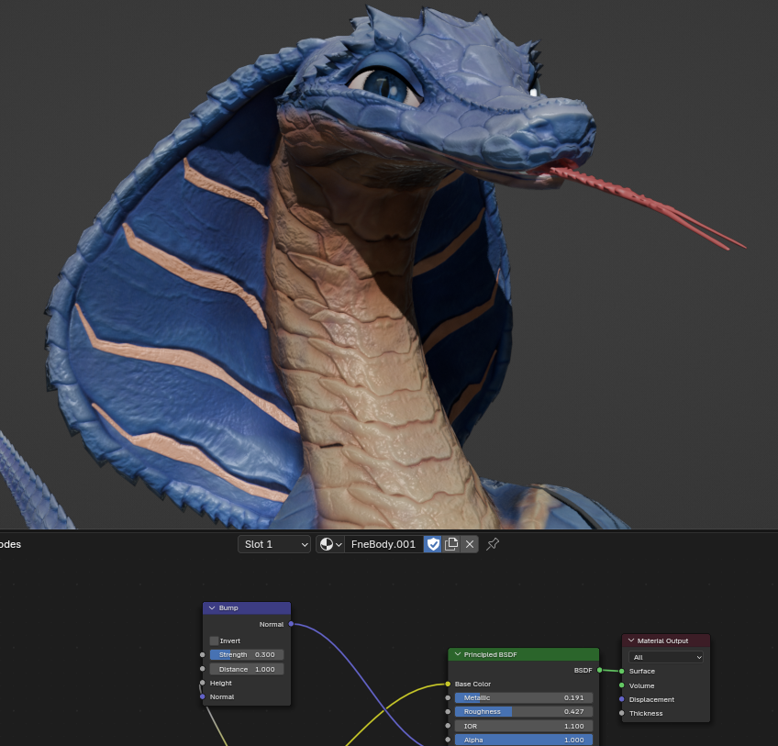
Task: Enable the Invert checkbox in Bump node
Action: coord(215,640)
